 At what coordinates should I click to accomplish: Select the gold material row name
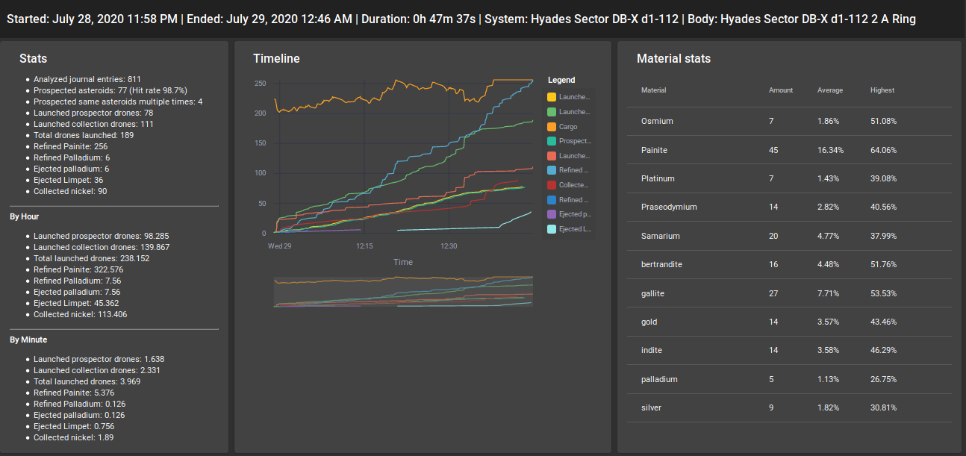tap(649, 322)
